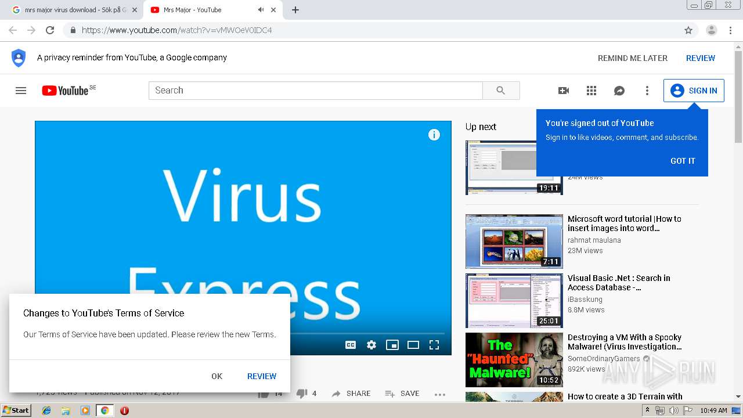Click the SIGN IN button
The height and width of the screenshot is (418, 743).
[694, 91]
